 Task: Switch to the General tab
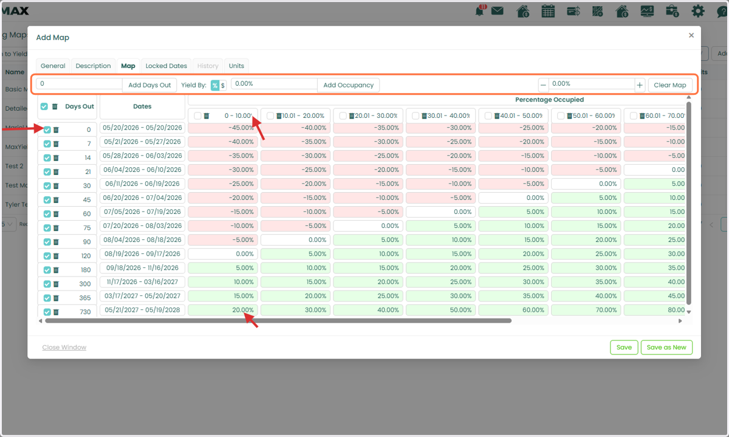point(53,66)
